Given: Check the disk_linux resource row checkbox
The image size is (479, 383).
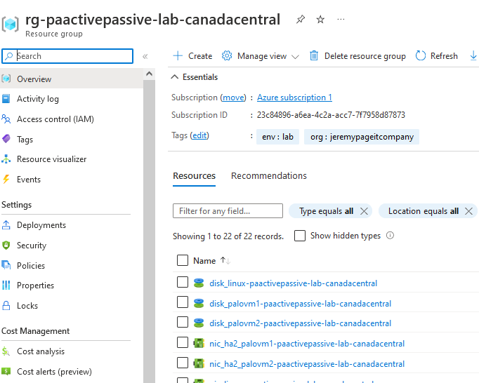Looking at the screenshot, I should tap(183, 283).
